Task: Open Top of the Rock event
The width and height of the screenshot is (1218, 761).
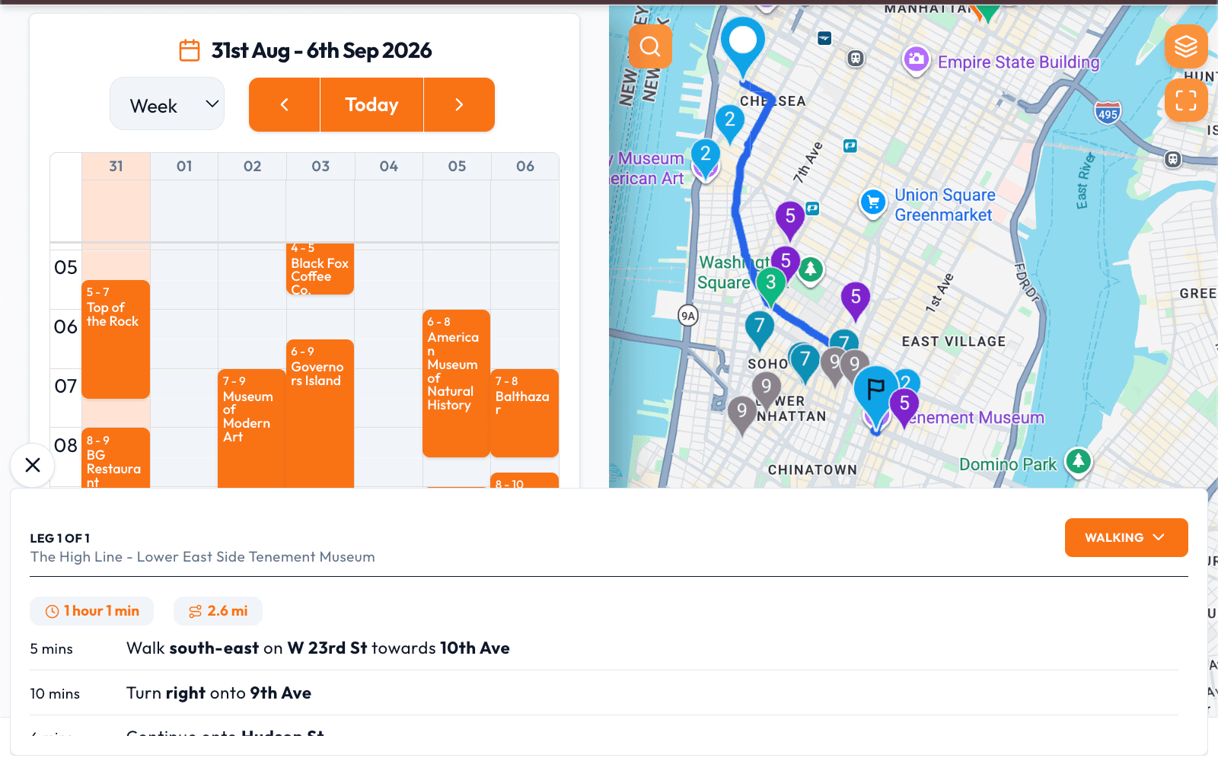Action: [116, 339]
